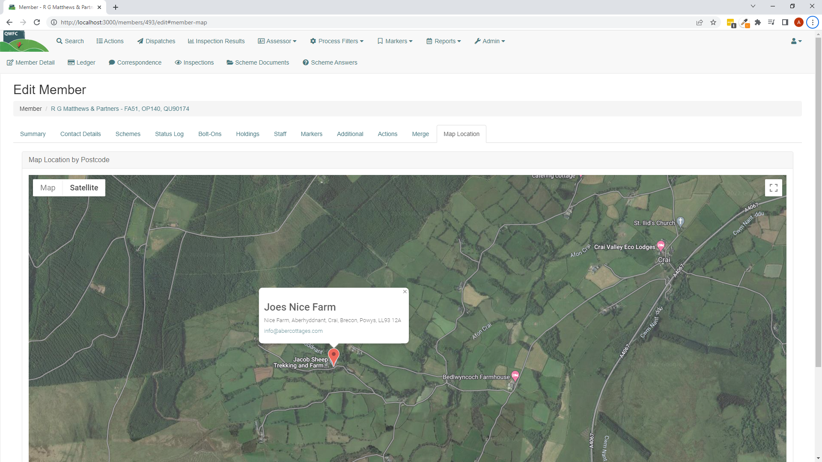The width and height of the screenshot is (822, 462).
Task: Expand the Reports dropdown
Action: point(444,41)
